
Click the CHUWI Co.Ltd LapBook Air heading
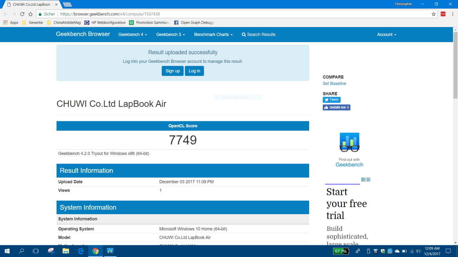[111, 104]
